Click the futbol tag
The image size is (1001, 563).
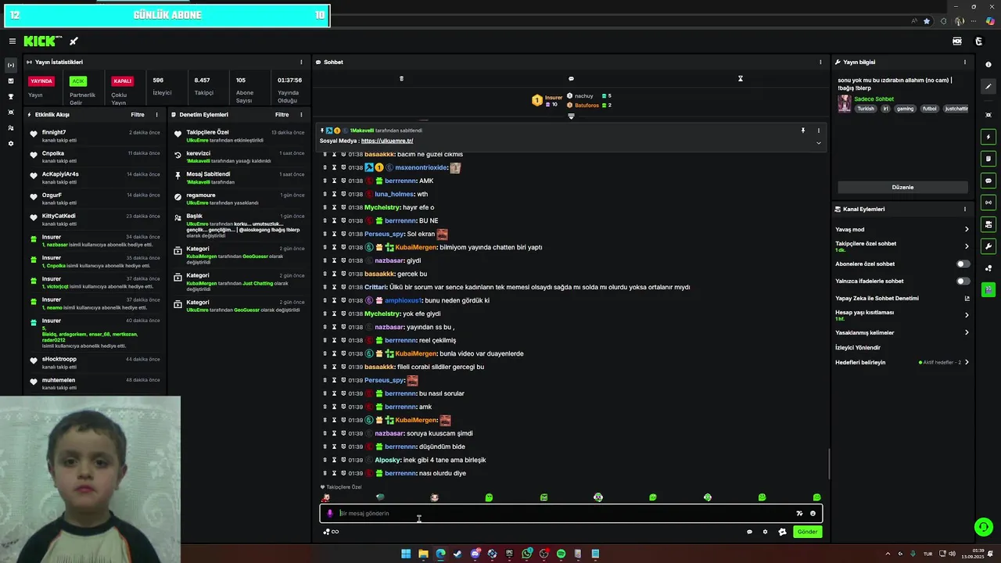(x=929, y=109)
